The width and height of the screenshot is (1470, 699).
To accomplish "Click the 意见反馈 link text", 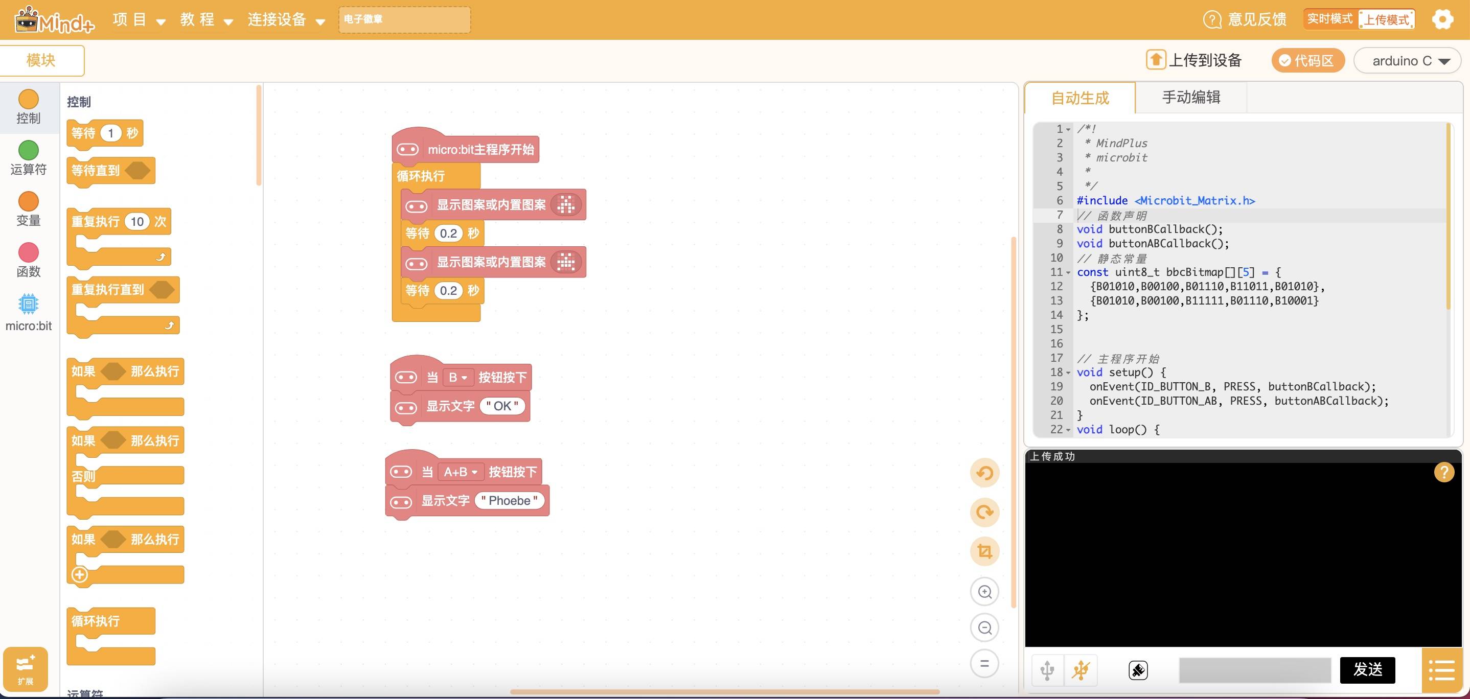I will click(x=1257, y=19).
